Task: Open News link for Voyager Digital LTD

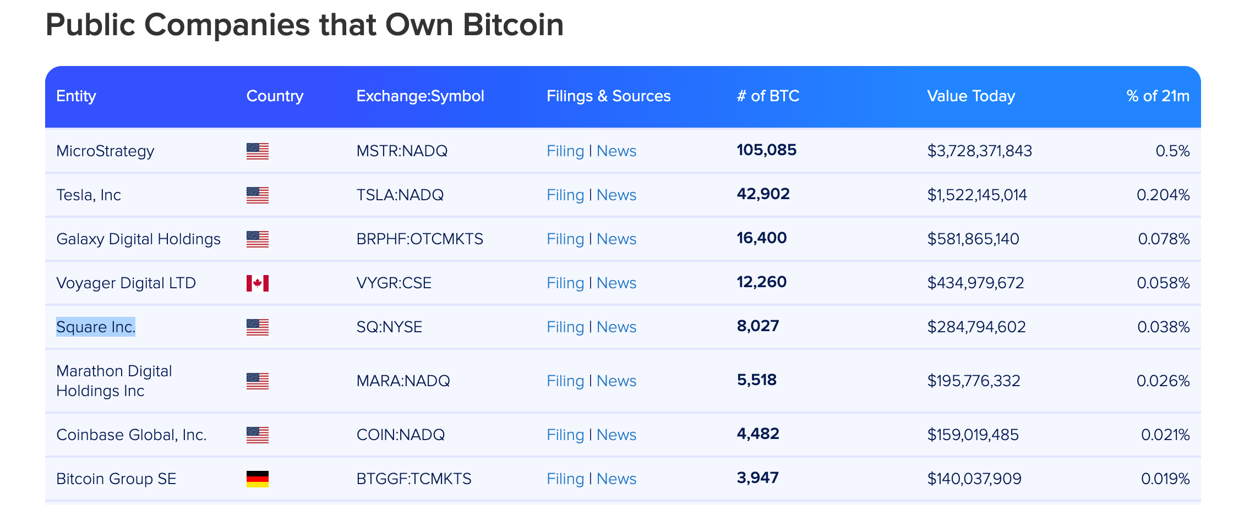Action: point(616,283)
